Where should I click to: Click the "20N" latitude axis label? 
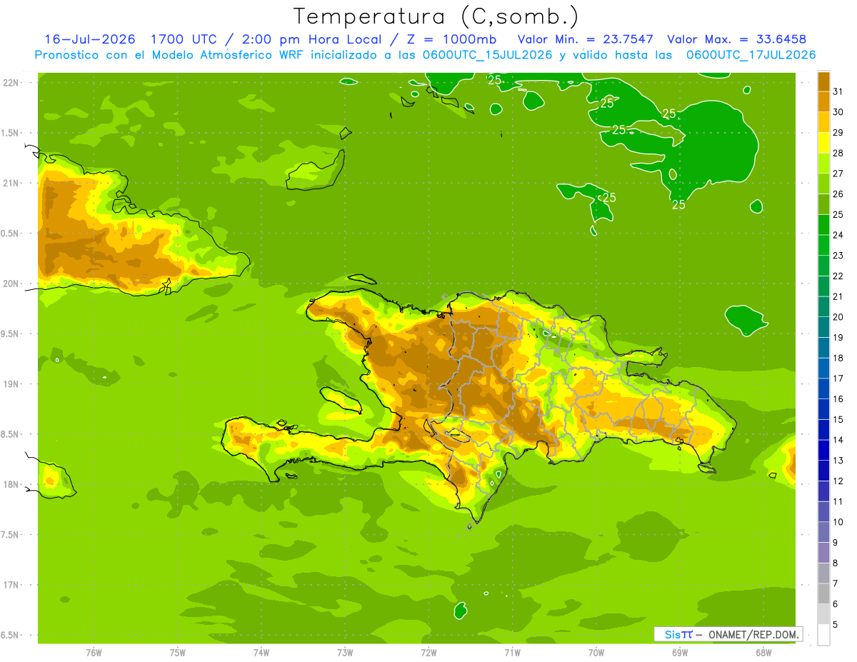(x=11, y=284)
